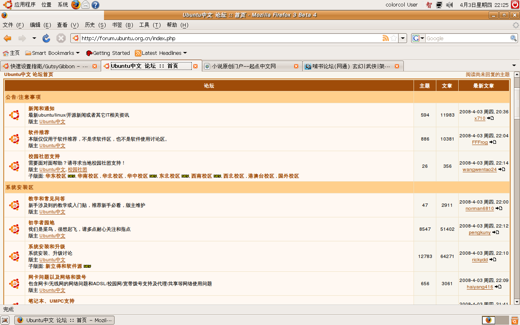Click the red power button icon
This screenshot has height=325, width=520.
(x=515, y=4)
